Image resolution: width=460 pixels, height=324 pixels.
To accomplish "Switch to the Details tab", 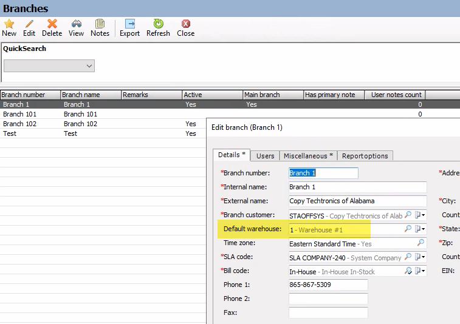I will pyautogui.click(x=232, y=155).
